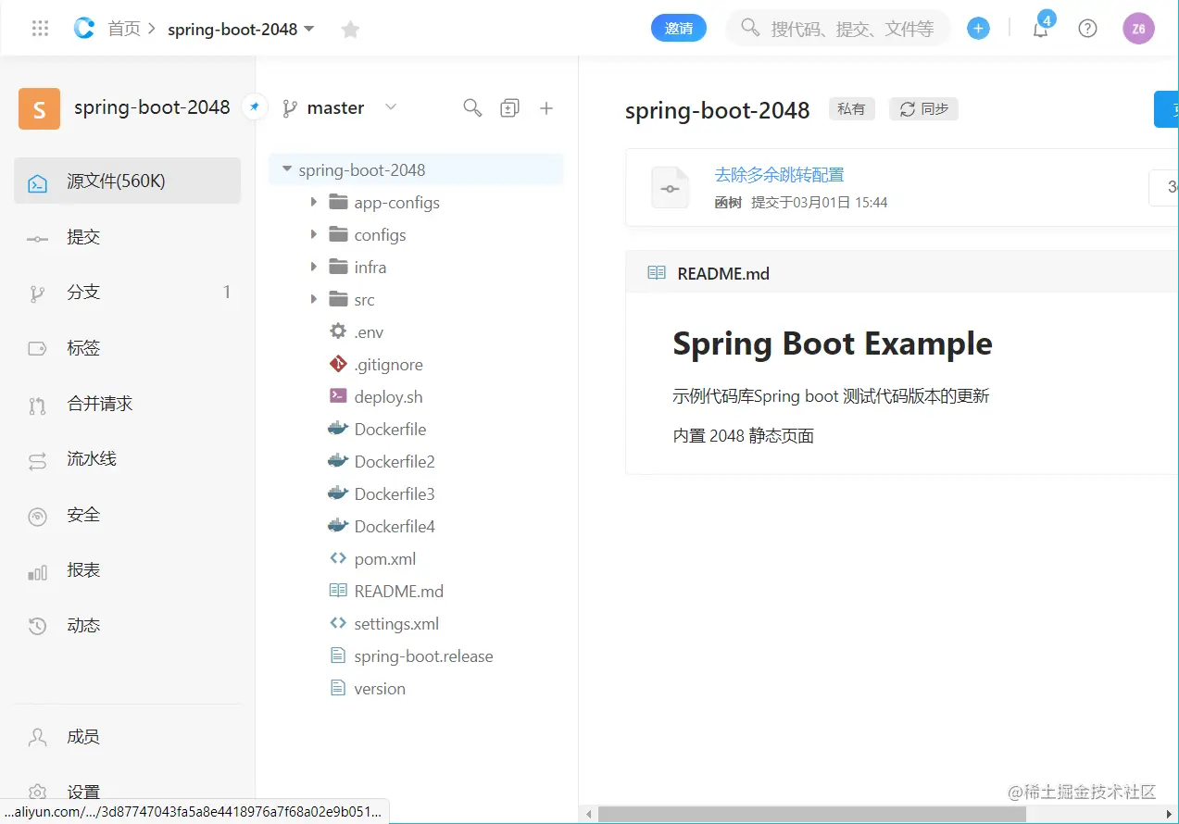Screen dimensions: 1179x824
Task: Open Dockerfile4 in file tree
Action: pyautogui.click(x=395, y=526)
